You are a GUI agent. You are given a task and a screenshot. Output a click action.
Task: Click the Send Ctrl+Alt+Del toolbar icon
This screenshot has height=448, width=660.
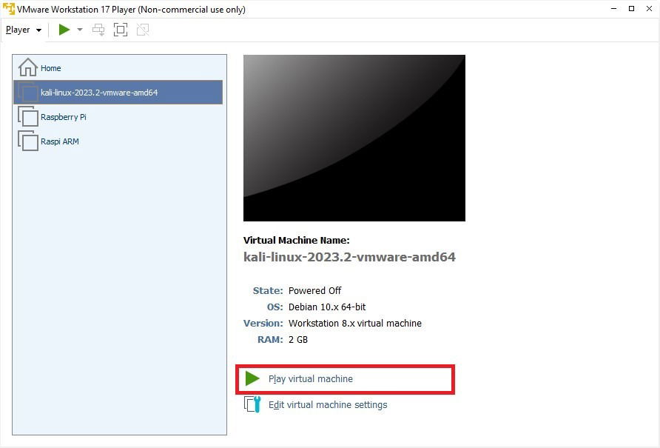pos(97,30)
